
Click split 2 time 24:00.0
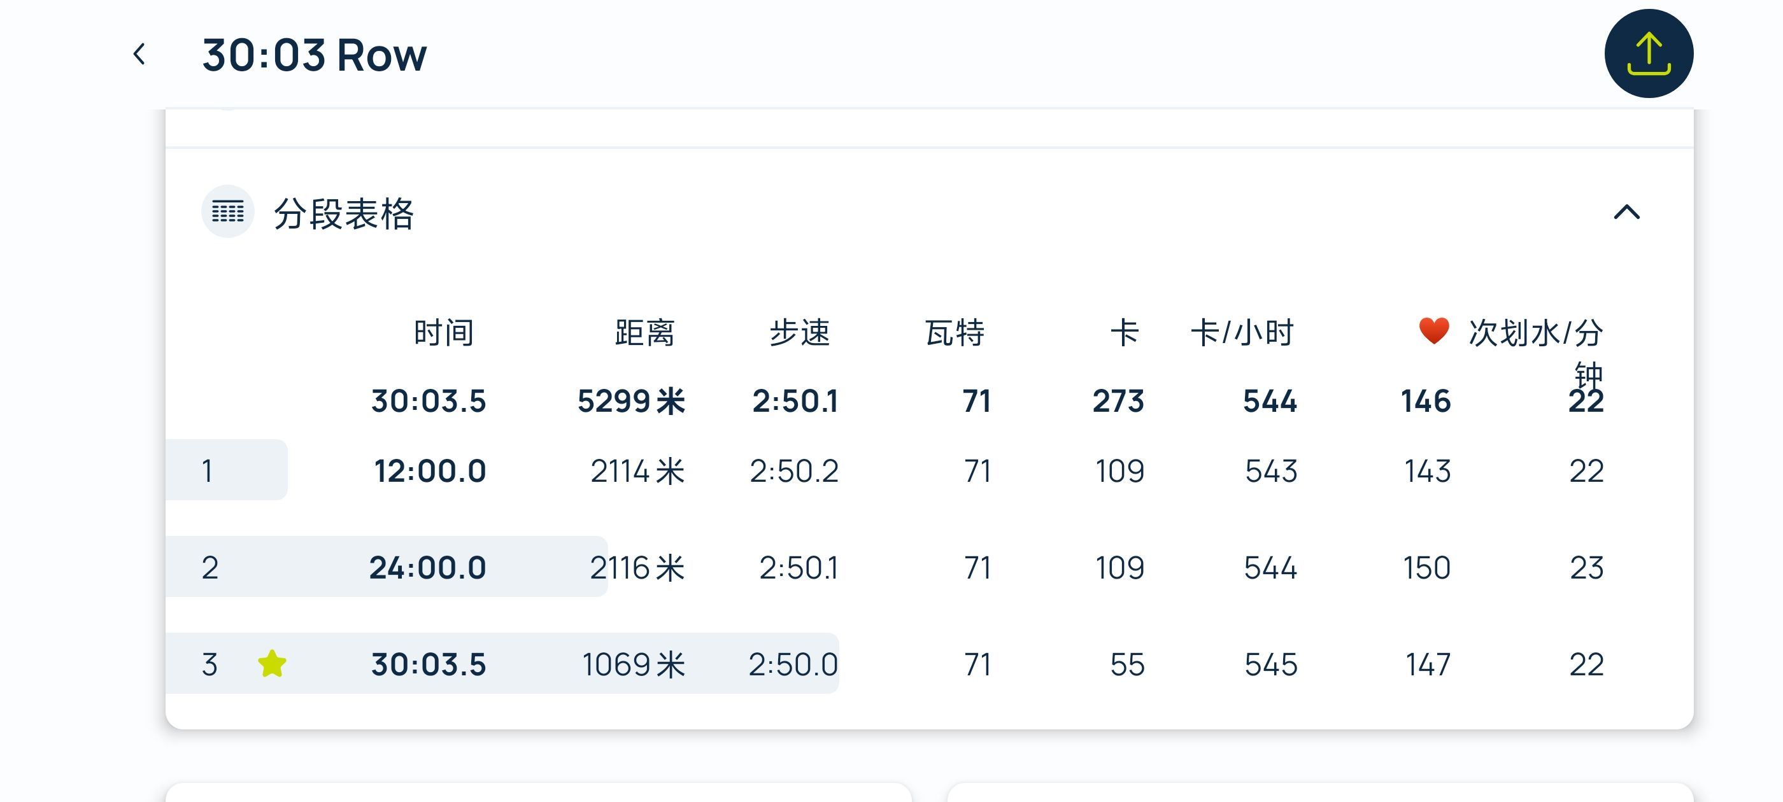point(428,568)
